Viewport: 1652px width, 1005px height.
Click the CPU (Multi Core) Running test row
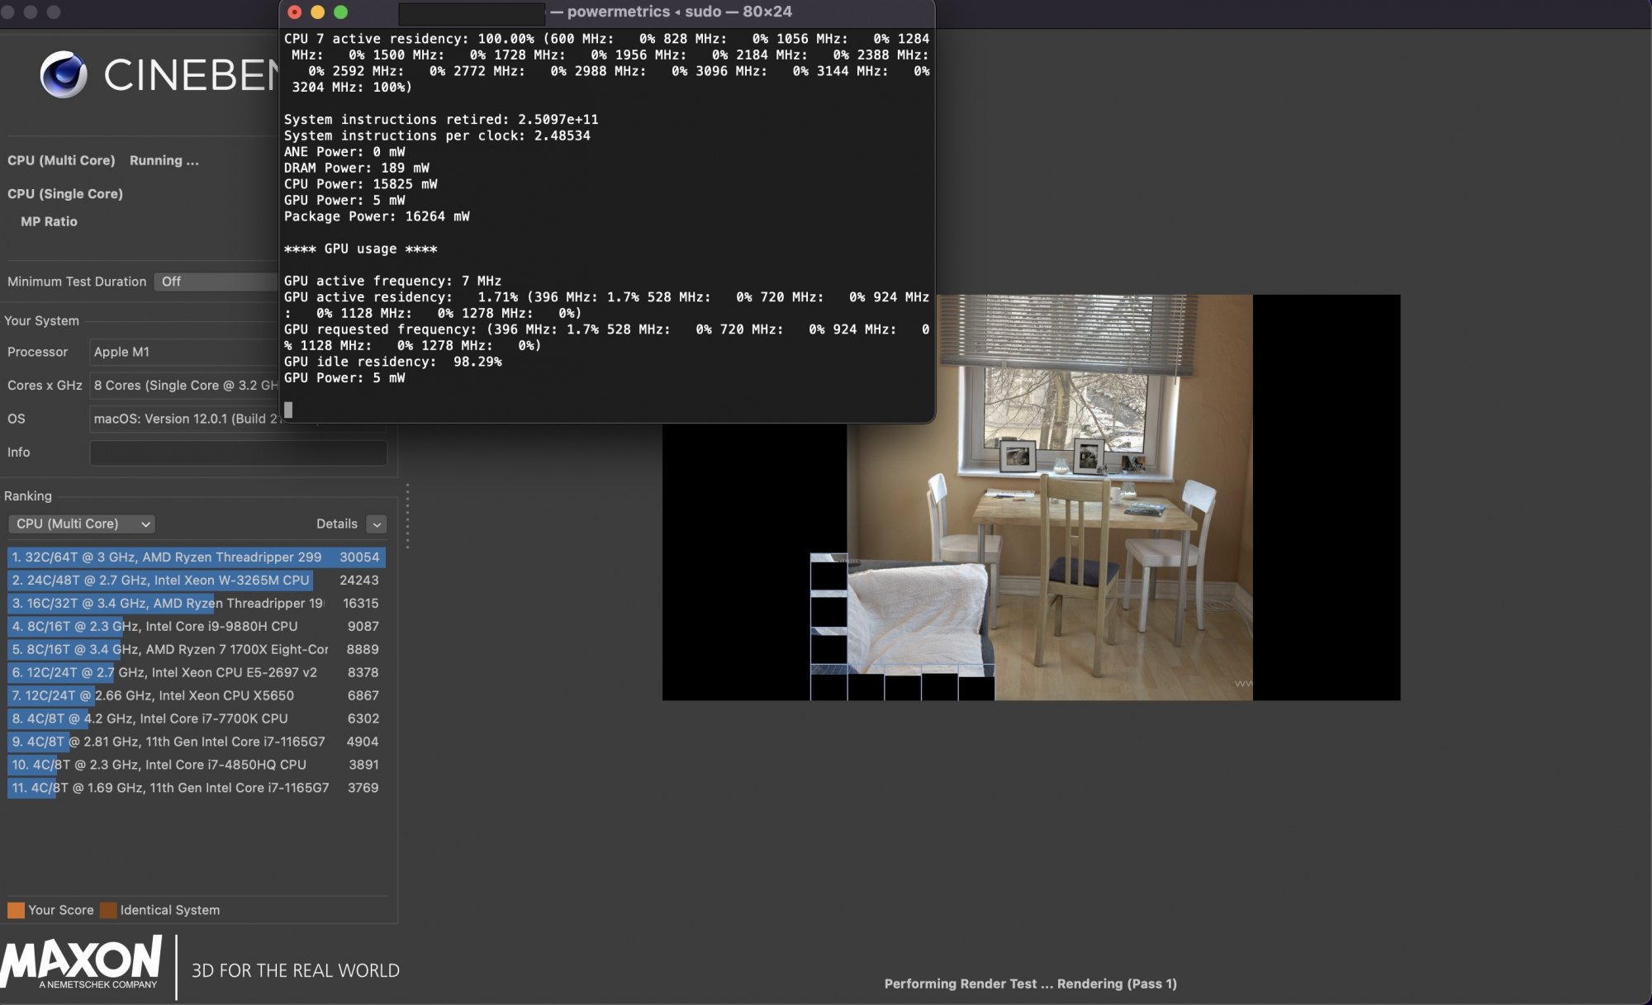pyautogui.click(x=103, y=160)
